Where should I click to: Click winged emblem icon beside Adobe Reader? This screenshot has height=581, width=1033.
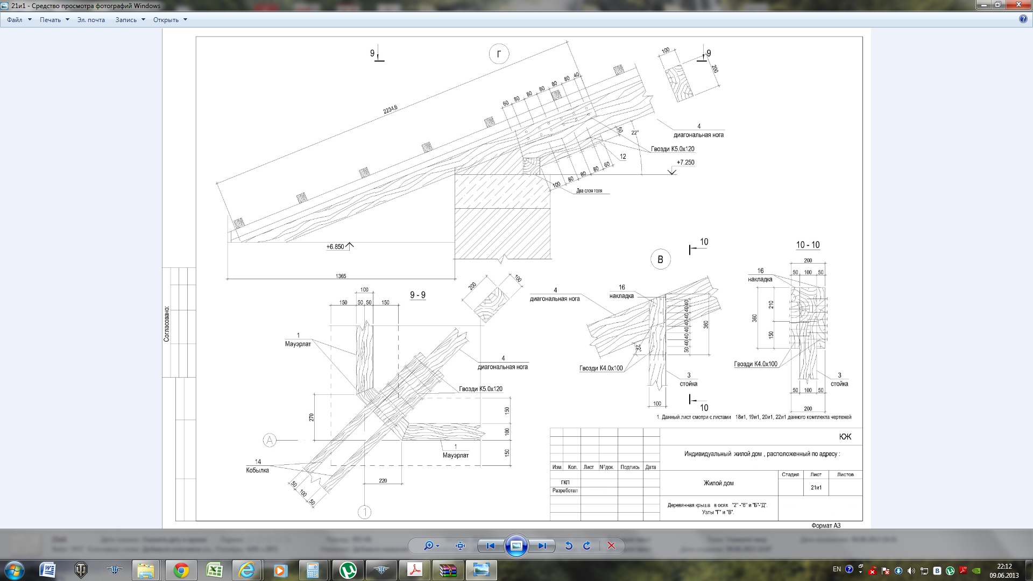coord(381,570)
